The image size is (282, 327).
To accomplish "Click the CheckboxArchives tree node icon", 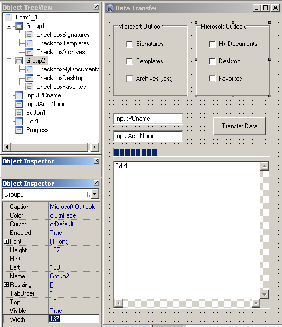I will click(29, 52).
